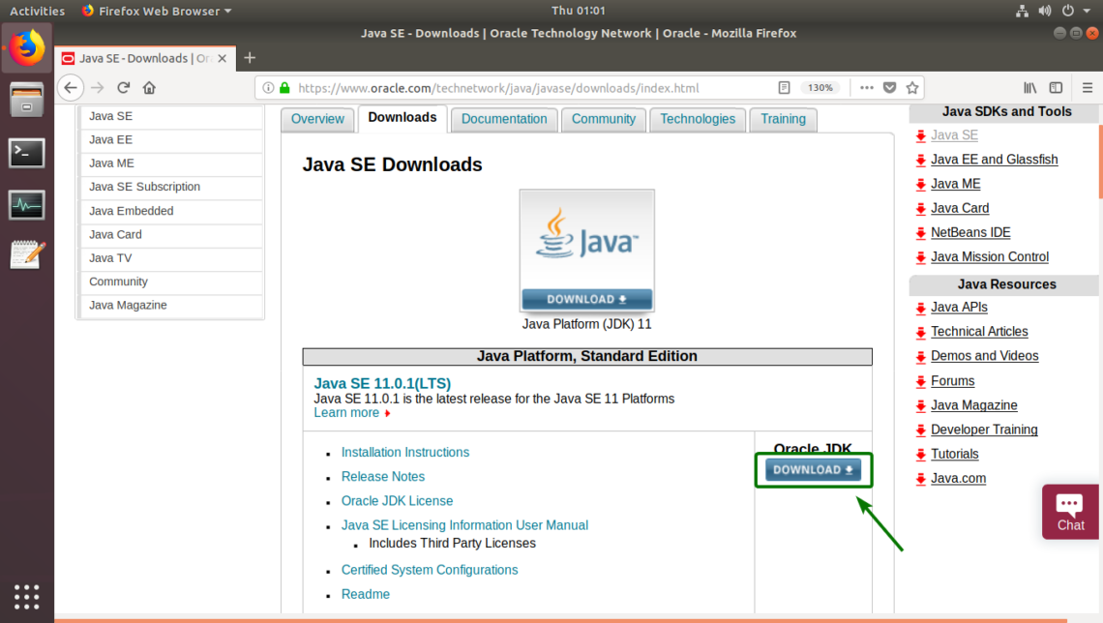Screen dimensions: 1103x623
Task: Open the Firefox hamburger menu
Action: point(1088,88)
